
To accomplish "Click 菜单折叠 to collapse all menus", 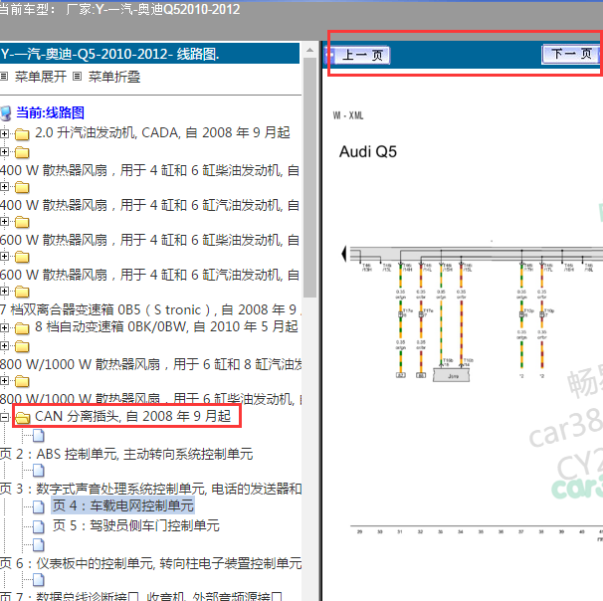I will pos(114,77).
